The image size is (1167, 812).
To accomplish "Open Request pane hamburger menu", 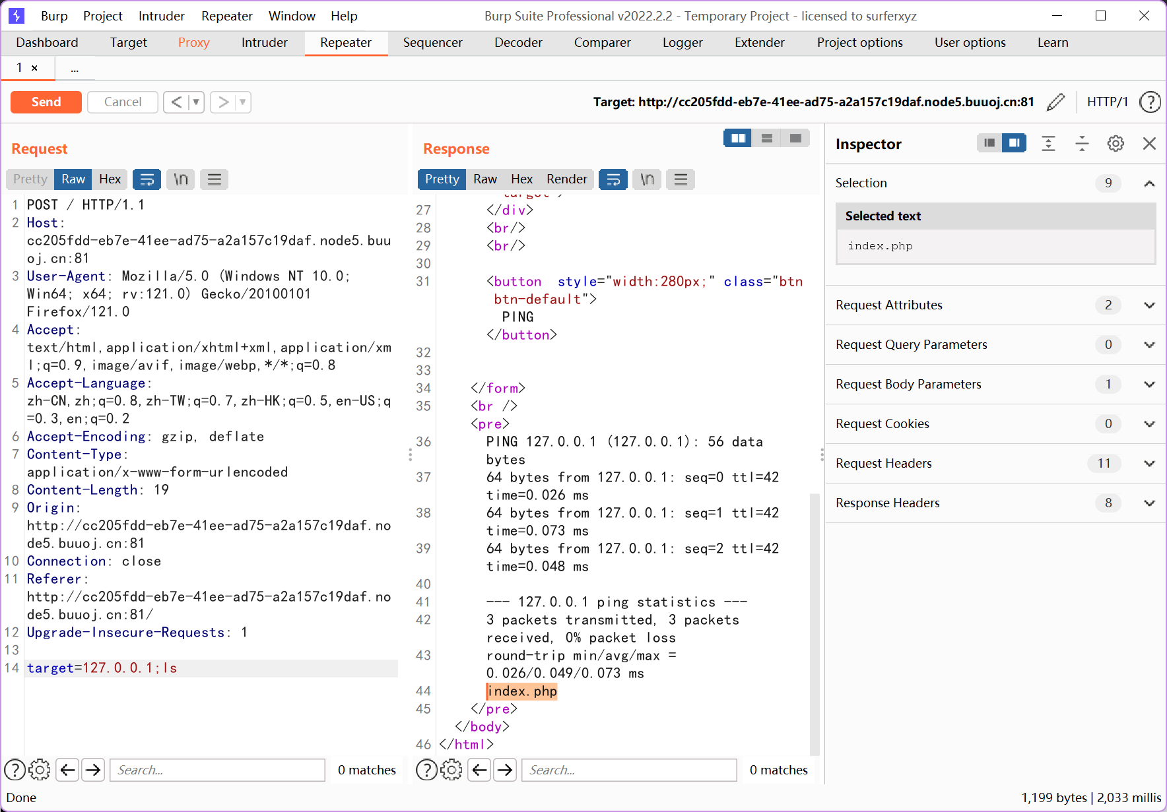I will click(215, 179).
